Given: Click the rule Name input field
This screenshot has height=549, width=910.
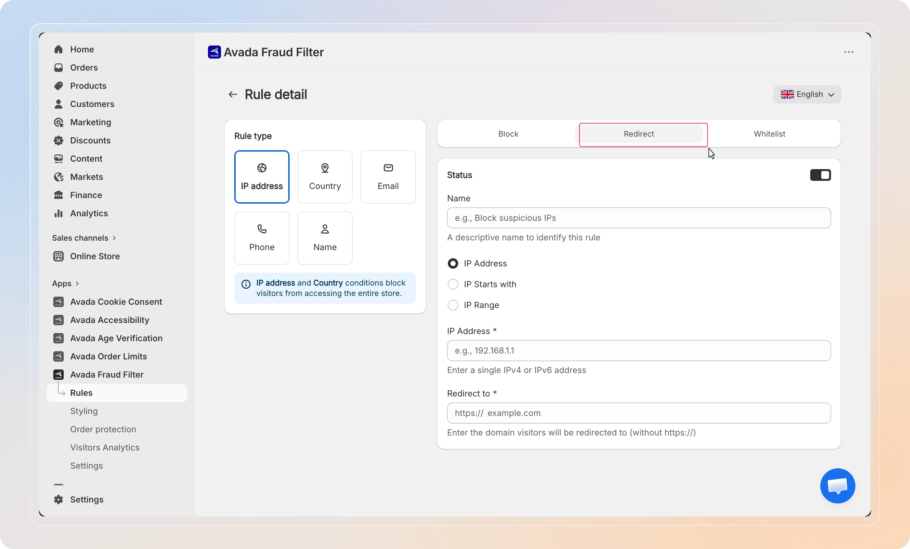Looking at the screenshot, I should pyautogui.click(x=639, y=218).
